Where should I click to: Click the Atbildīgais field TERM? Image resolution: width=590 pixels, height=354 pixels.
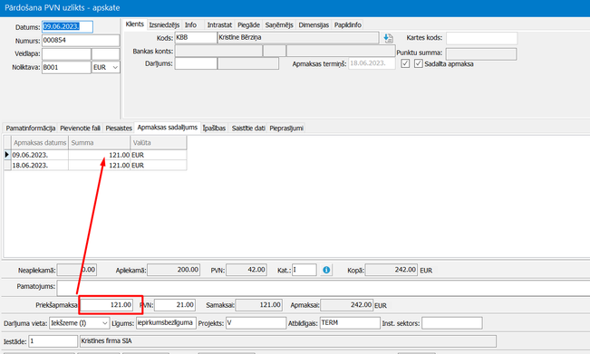point(350,323)
